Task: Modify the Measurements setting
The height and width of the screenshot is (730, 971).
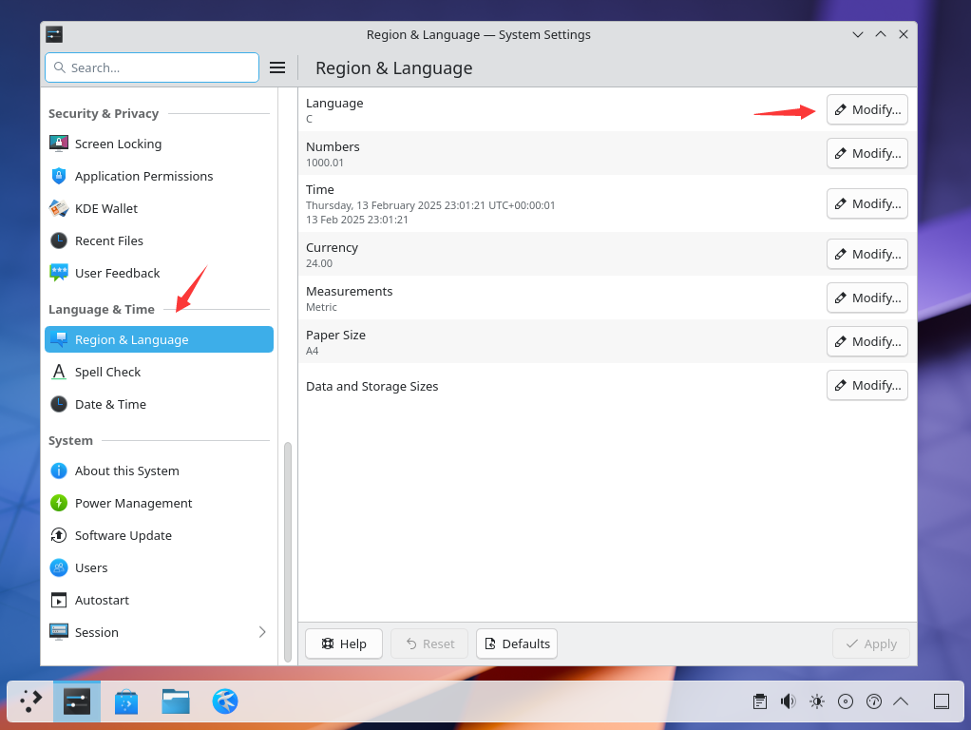Action: click(866, 298)
